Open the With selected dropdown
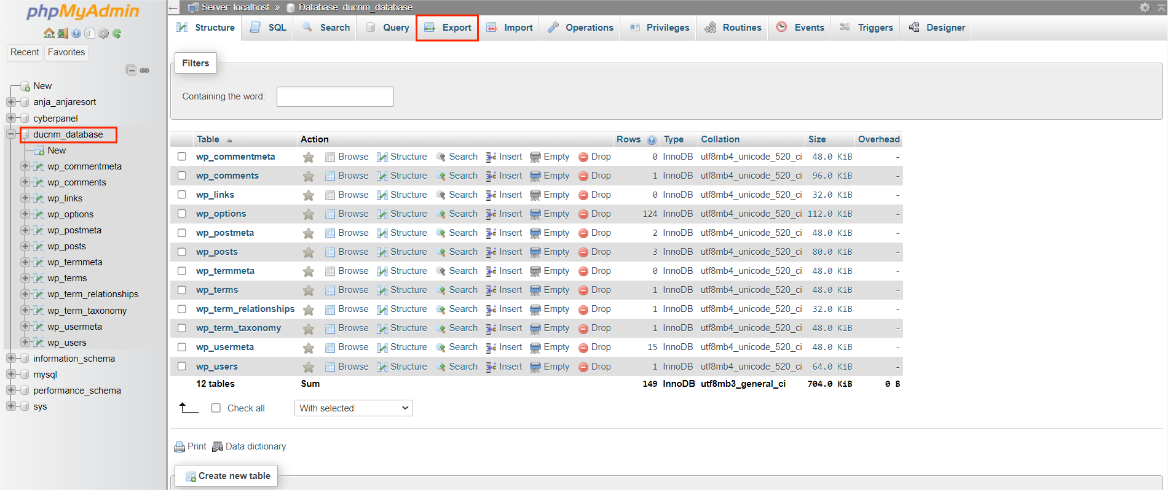 click(353, 408)
